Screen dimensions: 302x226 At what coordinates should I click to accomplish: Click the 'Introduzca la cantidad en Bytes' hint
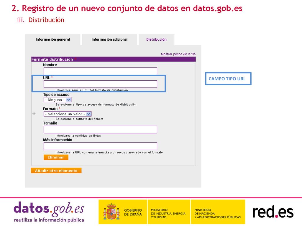coord(78,136)
